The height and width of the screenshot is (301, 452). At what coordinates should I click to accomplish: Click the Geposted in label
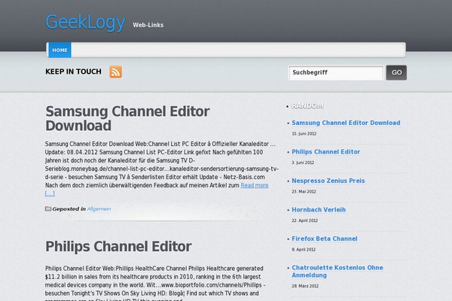[x=69, y=209]
